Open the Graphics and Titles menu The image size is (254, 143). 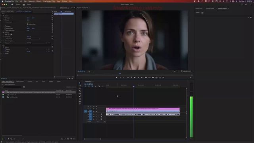(x=49, y=1)
